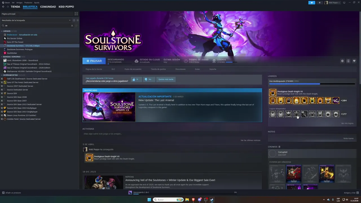Open the Ver menu
Screen dimensions: 361x203
tap(13, 3)
